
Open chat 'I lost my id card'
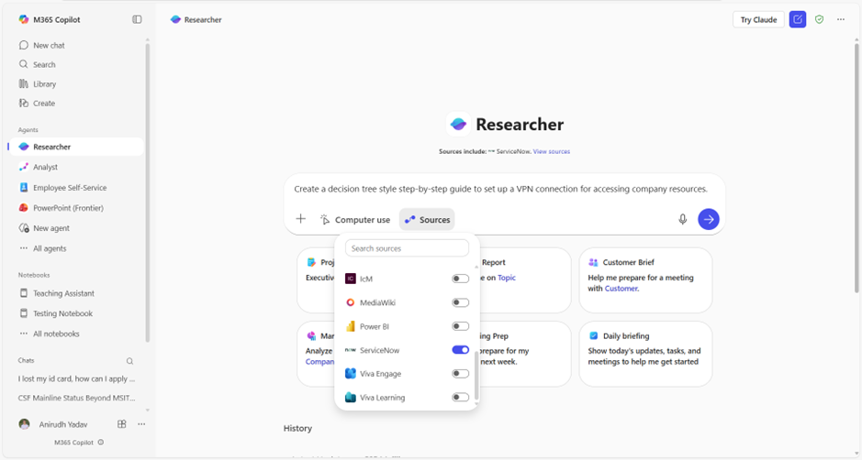(x=77, y=378)
